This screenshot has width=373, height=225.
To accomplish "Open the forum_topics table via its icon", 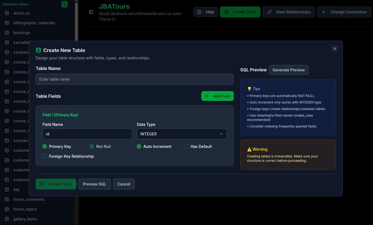I will point(7,209).
